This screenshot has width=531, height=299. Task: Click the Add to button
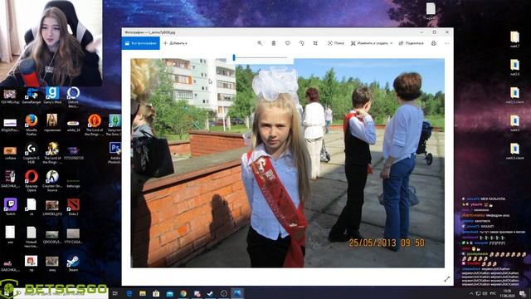pyautogui.click(x=175, y=43)
